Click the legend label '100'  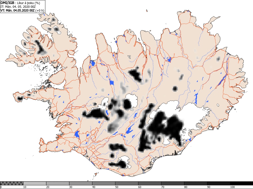233,187
